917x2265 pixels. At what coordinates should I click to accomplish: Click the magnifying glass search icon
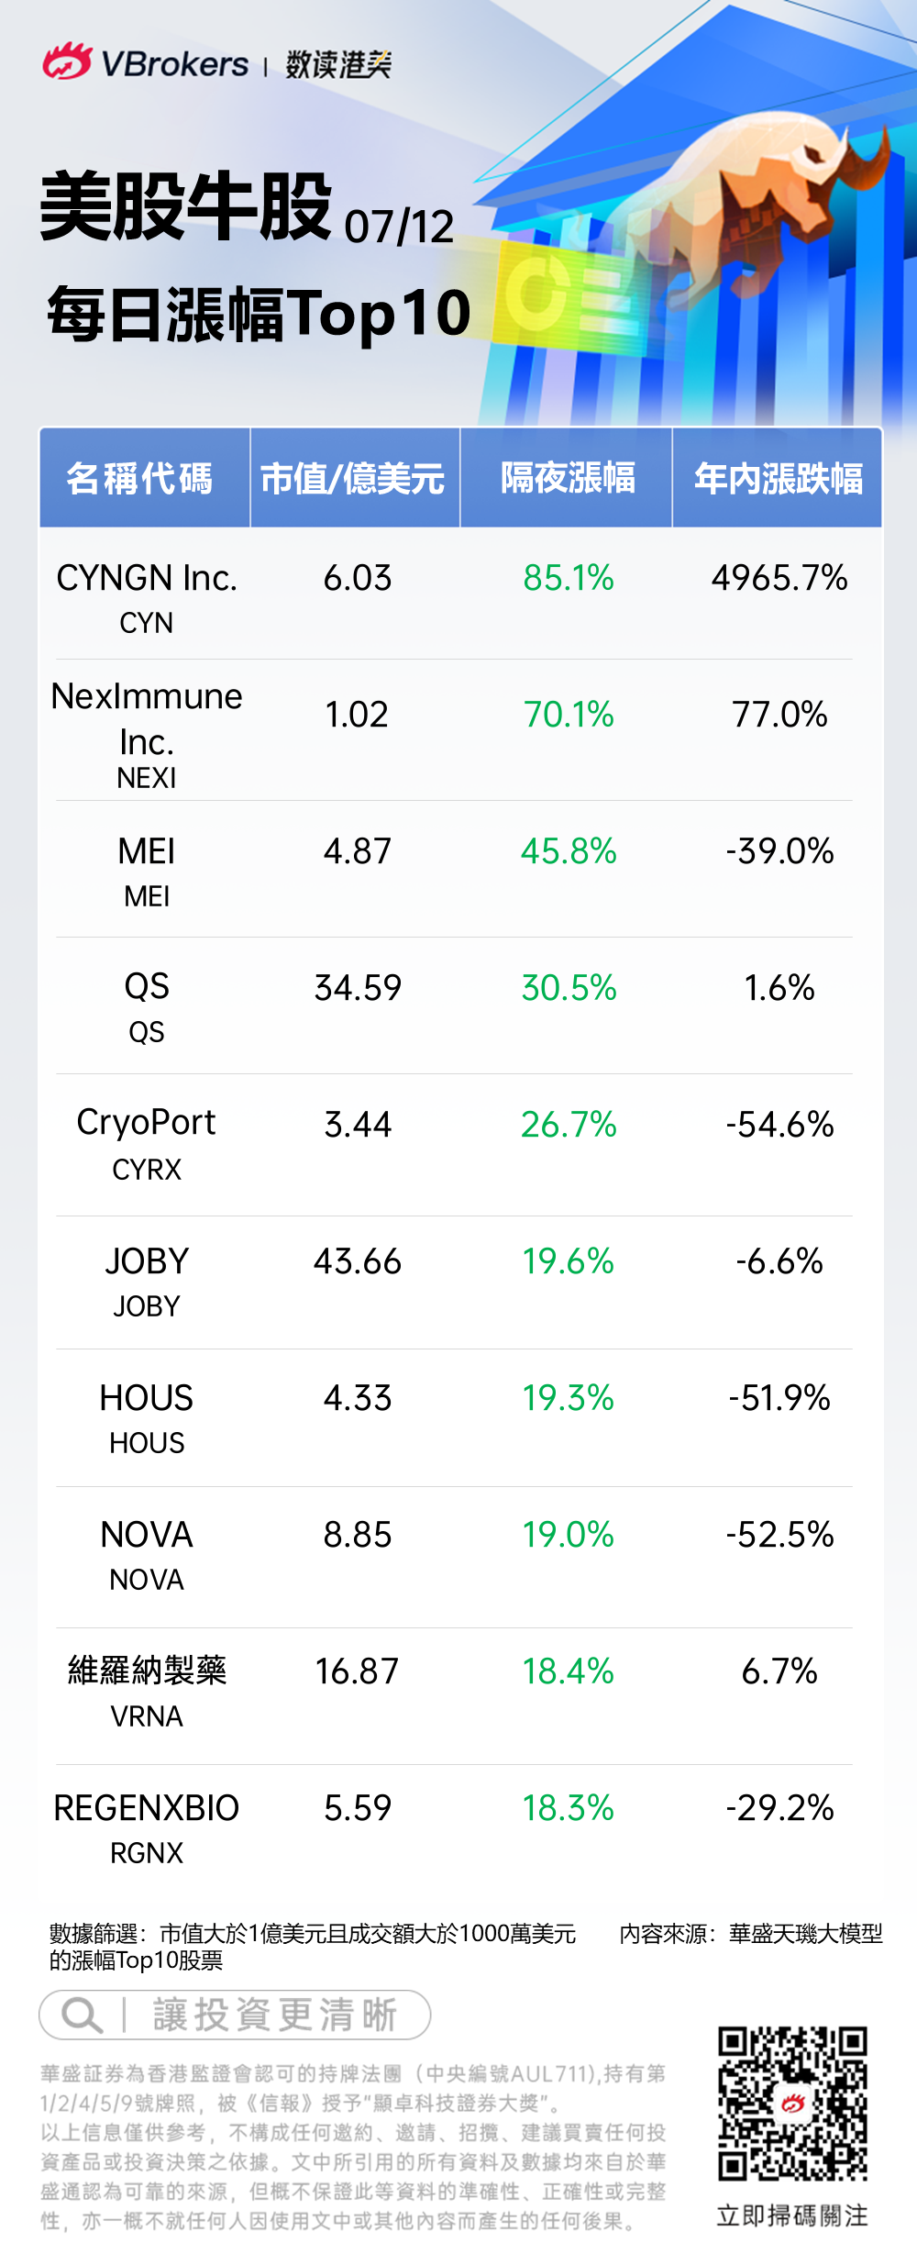coord(81,2015)
